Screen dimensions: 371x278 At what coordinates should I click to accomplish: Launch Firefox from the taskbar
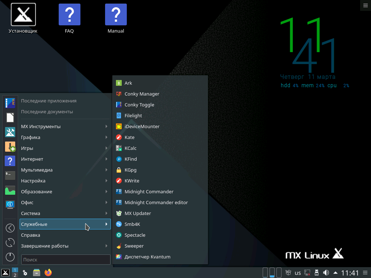pyautogui.click(x=48, y=273)
